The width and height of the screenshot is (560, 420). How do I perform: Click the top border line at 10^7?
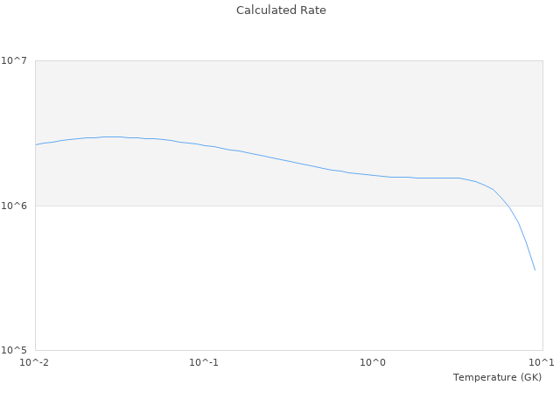click(x=289, y=60)
